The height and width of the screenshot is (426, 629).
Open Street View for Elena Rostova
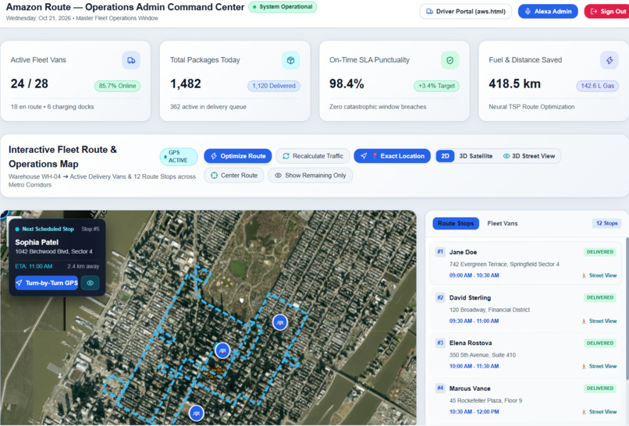(x=599, y=366)
